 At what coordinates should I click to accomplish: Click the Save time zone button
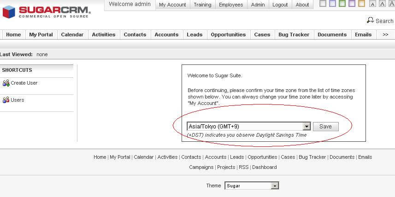(x=325, y=127)
